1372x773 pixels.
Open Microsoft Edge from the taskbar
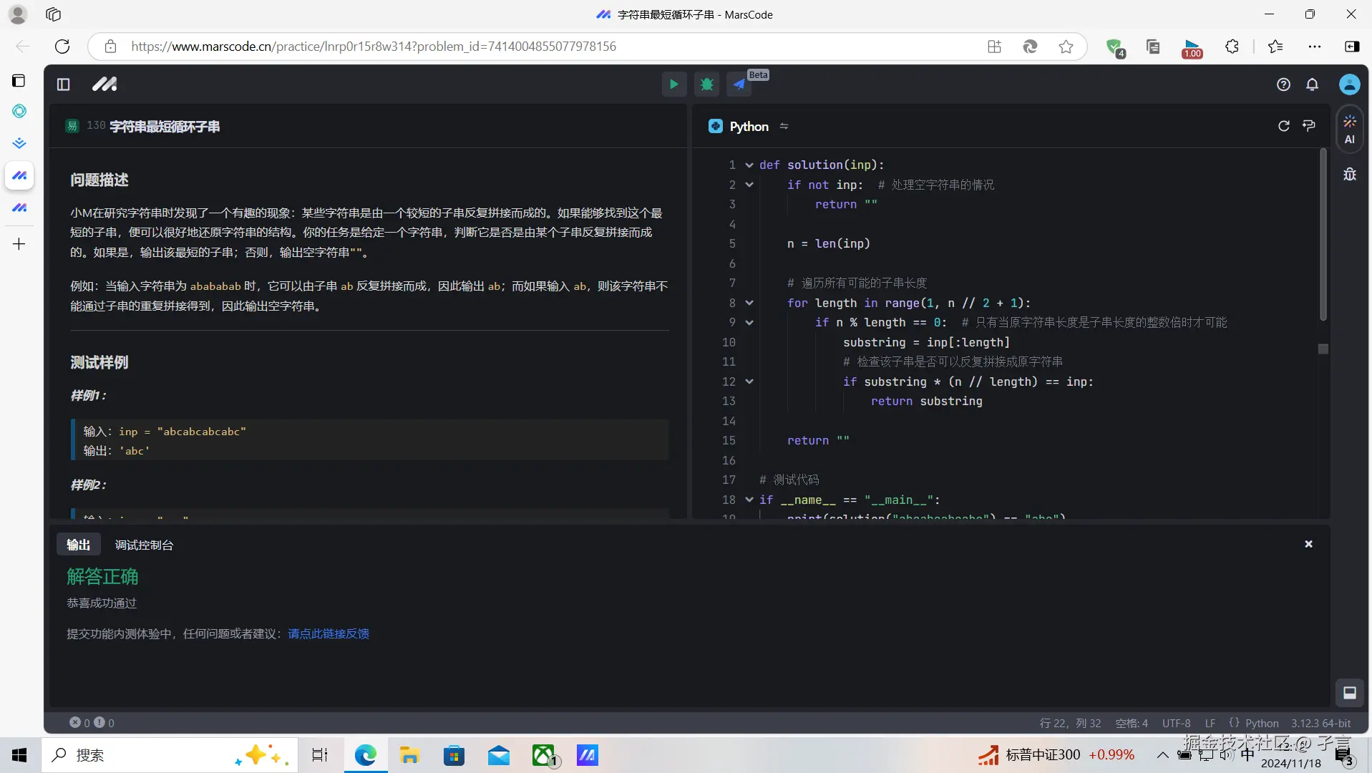(x=365, y=755)
